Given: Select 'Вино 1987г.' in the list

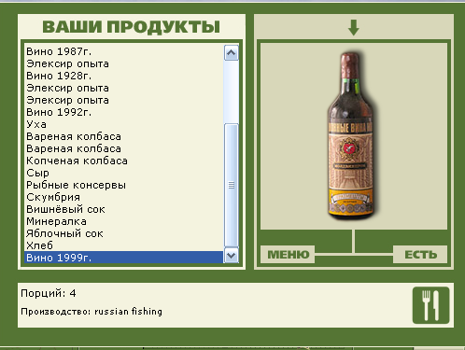Looking at the screenshot, I should [123, 51].
